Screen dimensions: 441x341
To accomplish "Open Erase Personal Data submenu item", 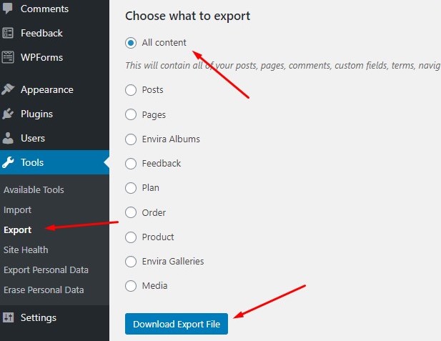I will pyautogui.click(x=44, y=290).
